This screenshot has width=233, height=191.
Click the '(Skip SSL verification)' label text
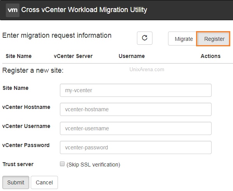(x=93, y=165)
